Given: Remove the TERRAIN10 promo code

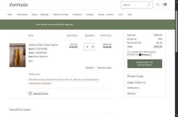Looking at the screenshot, I should point(131,93).
